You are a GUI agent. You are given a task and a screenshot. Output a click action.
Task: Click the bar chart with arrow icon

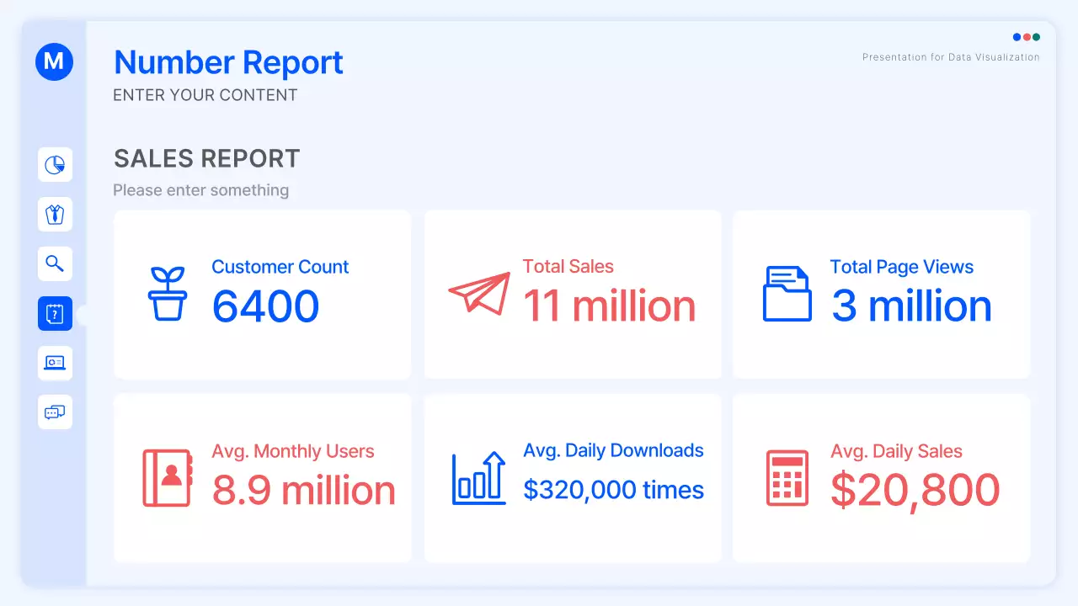click(479, 478)
